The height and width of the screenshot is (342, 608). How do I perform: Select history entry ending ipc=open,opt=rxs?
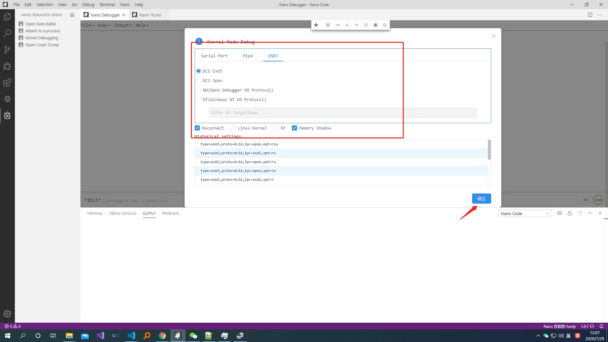(341, 144)
